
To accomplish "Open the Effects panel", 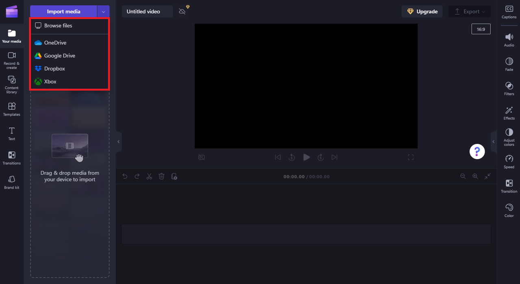I will (x=509, y=113).
